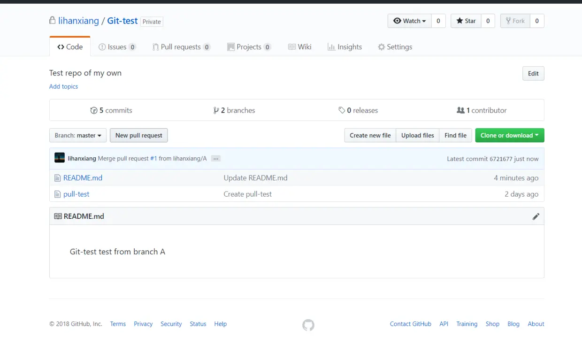
Task: Click Contact GitHub in footer
Action: pyautogui.click(x=410, y=324)
